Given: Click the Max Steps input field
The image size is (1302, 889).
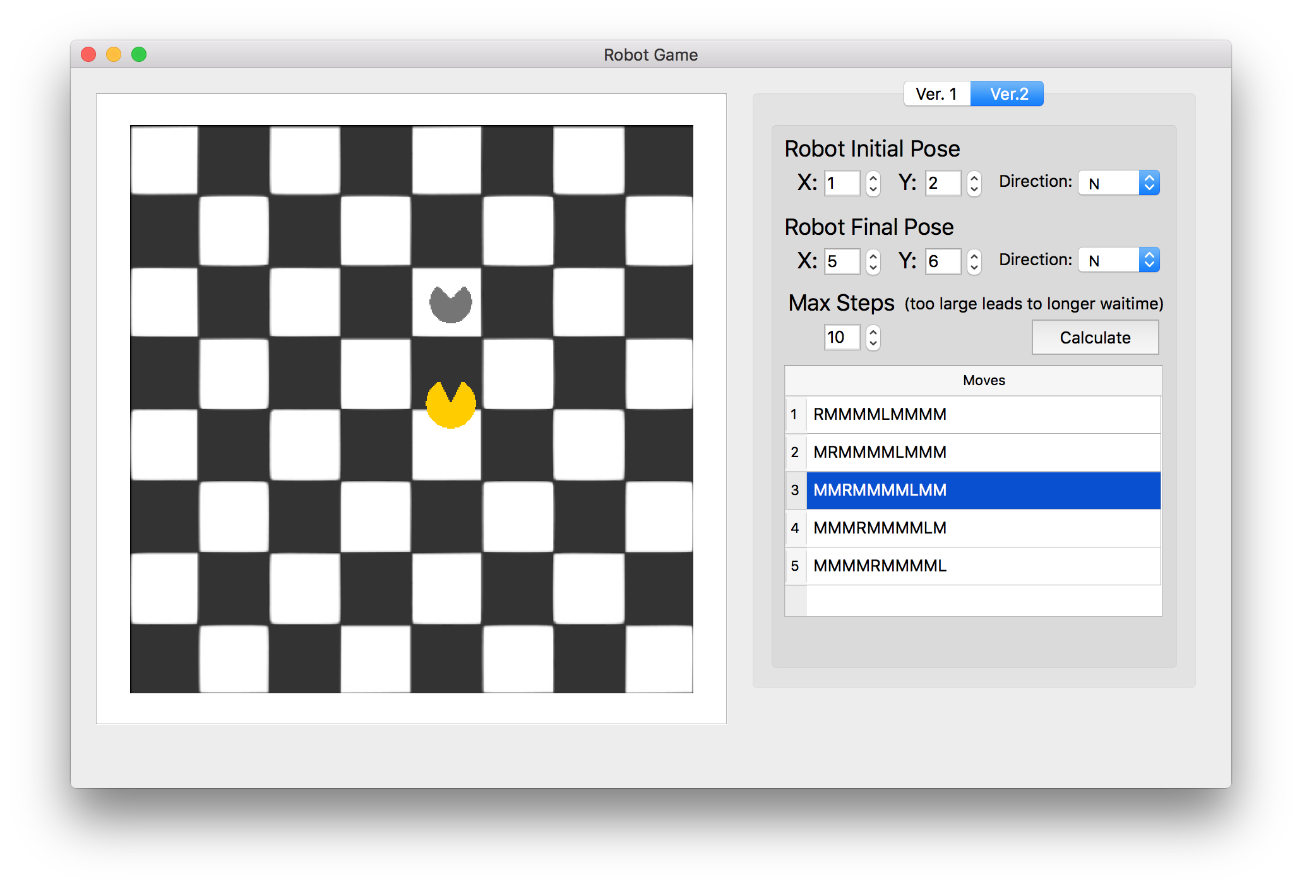Looking at the screenshot, I should pyautogui.click(x=842, y=338).
